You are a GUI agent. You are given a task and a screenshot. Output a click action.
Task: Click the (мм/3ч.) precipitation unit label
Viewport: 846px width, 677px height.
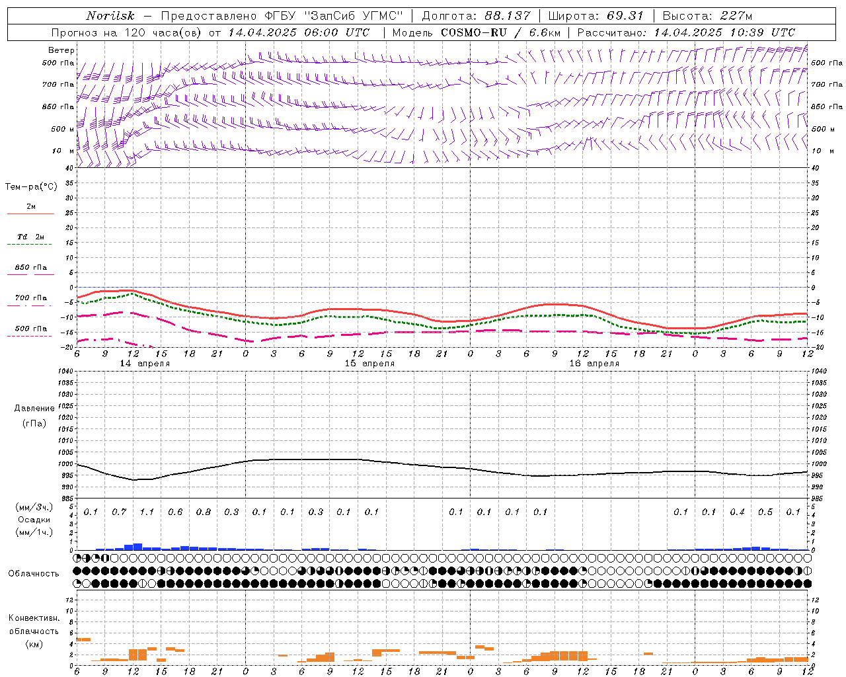[34, 507]
